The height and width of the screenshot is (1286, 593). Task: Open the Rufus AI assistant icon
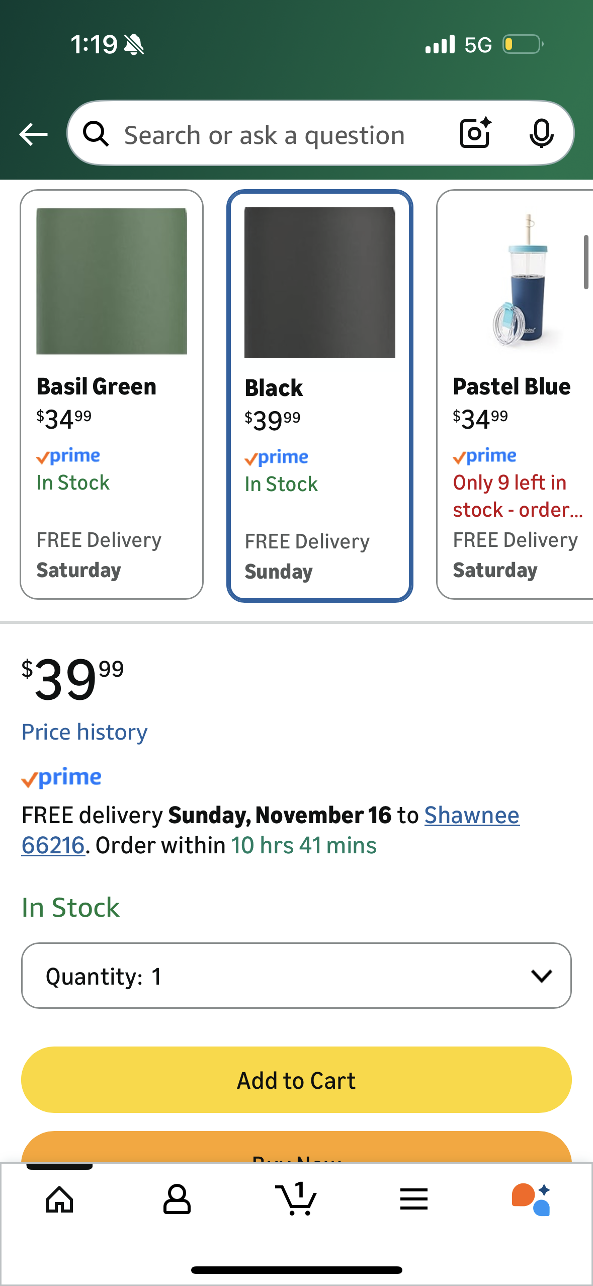tap(531, 1199)
